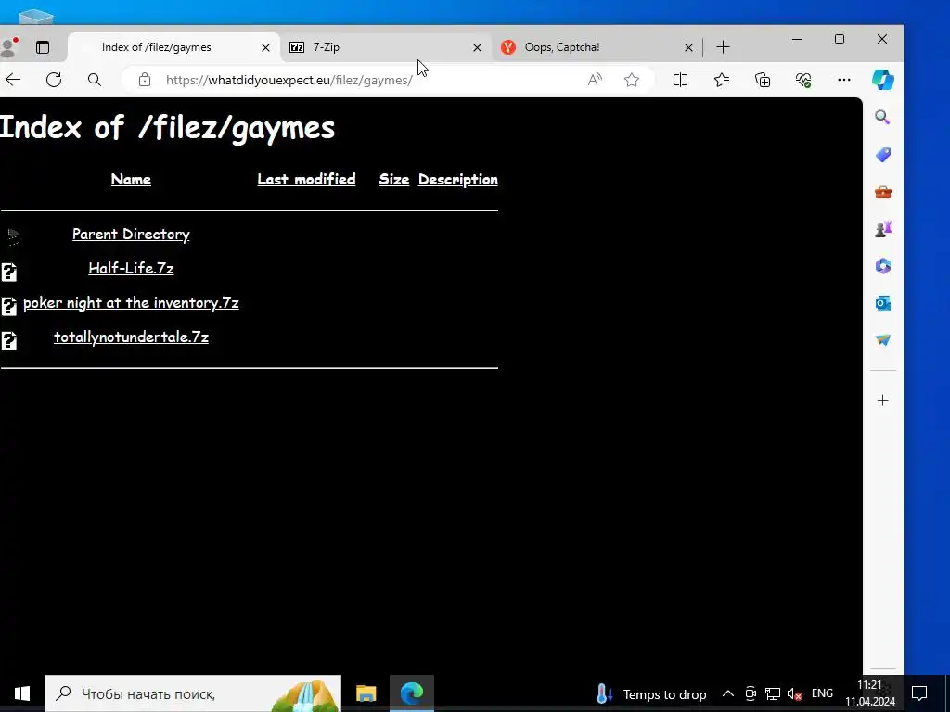
Task: Select the Index of /filez/gaymes tab
Action: coord(173,47)
